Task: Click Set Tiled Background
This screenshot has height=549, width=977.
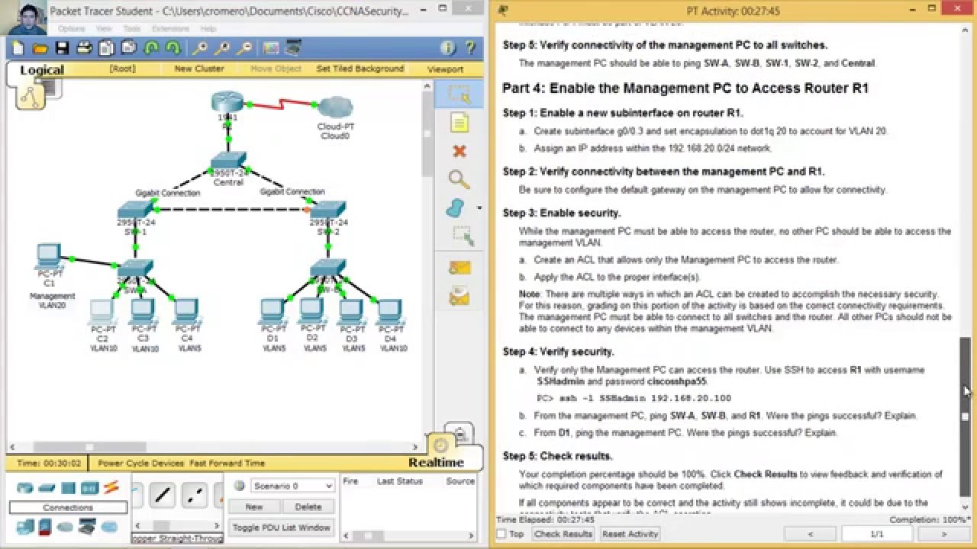Action: click(x=360, y=69)
